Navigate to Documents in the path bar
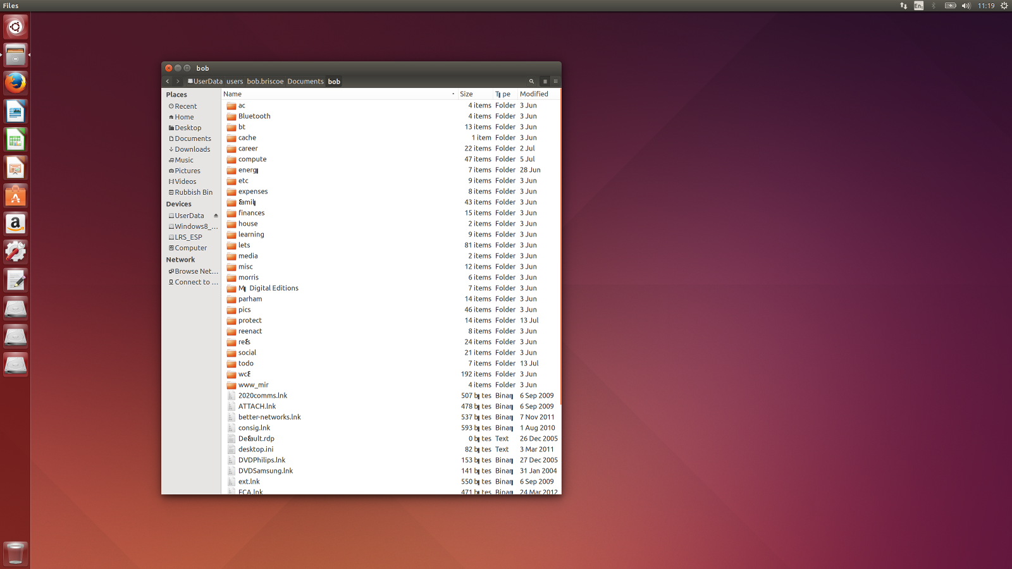The image size is (1012, 569). [305, 82]
